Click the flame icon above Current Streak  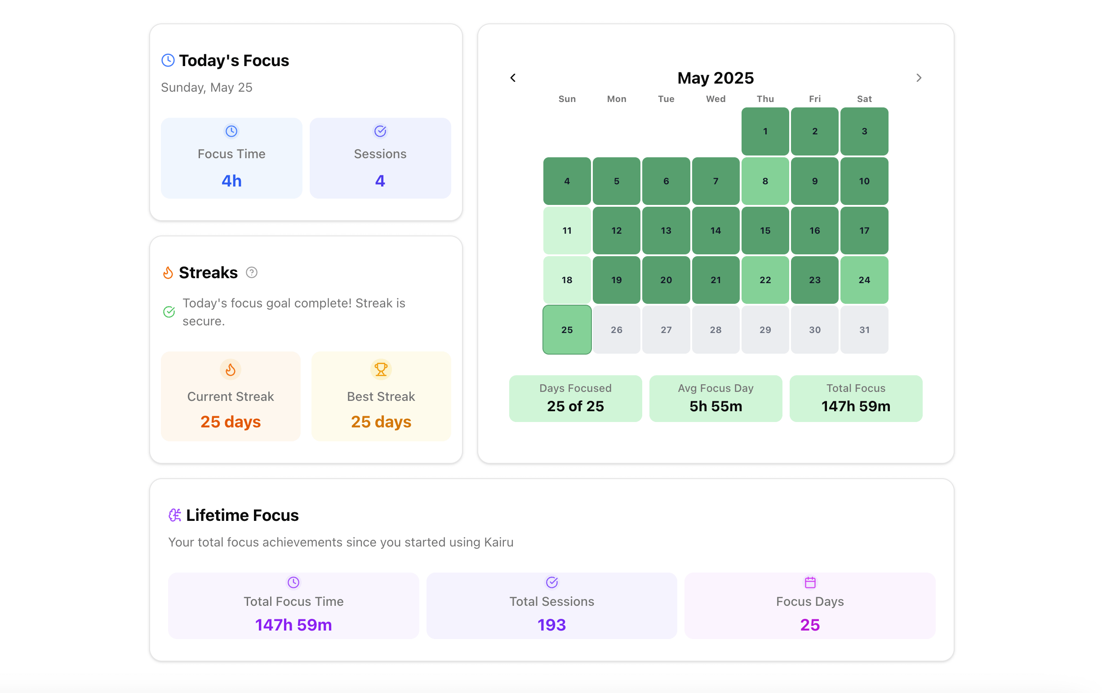coord(230,369)
